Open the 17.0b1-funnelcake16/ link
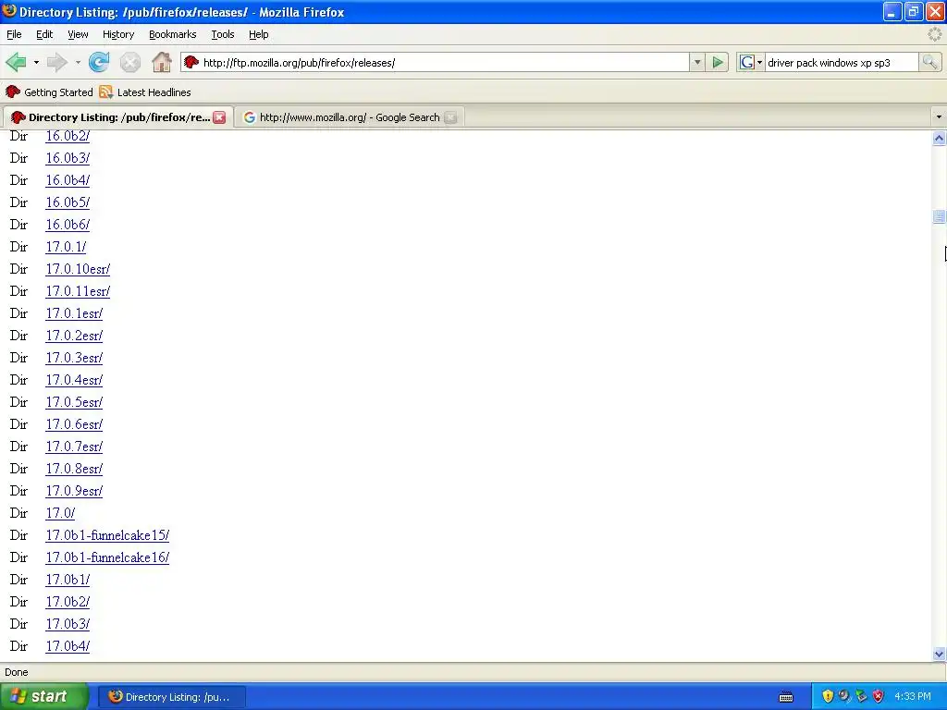The height and width of the screenshot is (710, 947). [x=107, y=557]
